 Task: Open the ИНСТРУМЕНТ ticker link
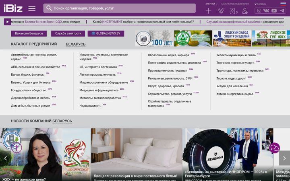(112, 22)
